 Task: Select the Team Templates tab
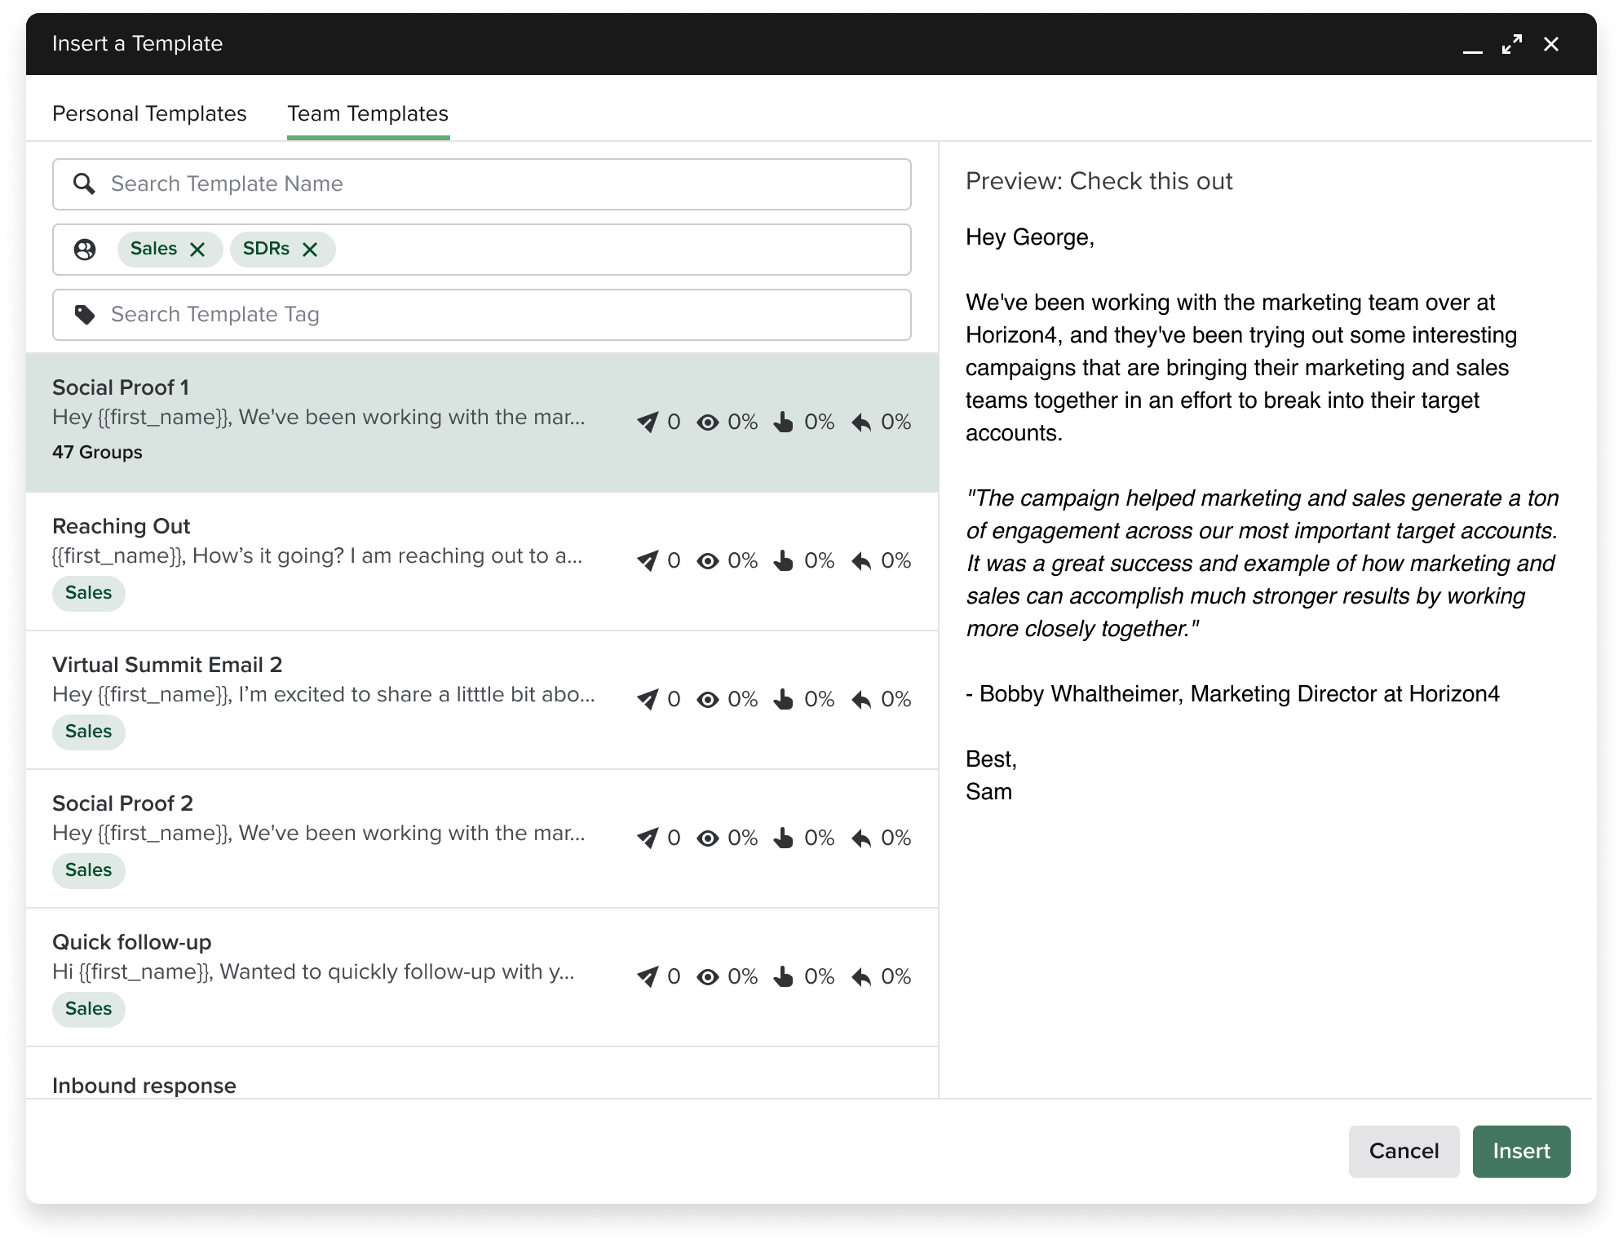click(x=368, y=114)
